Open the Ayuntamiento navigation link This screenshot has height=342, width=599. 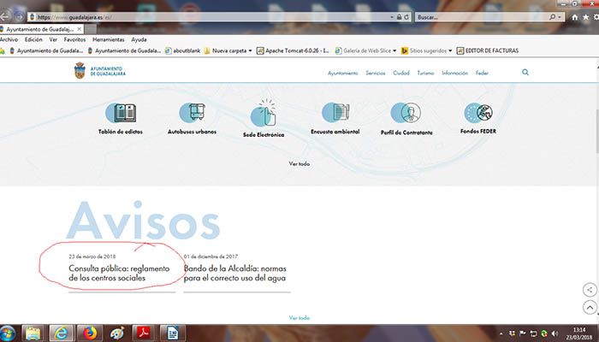(x=342, y=73)
